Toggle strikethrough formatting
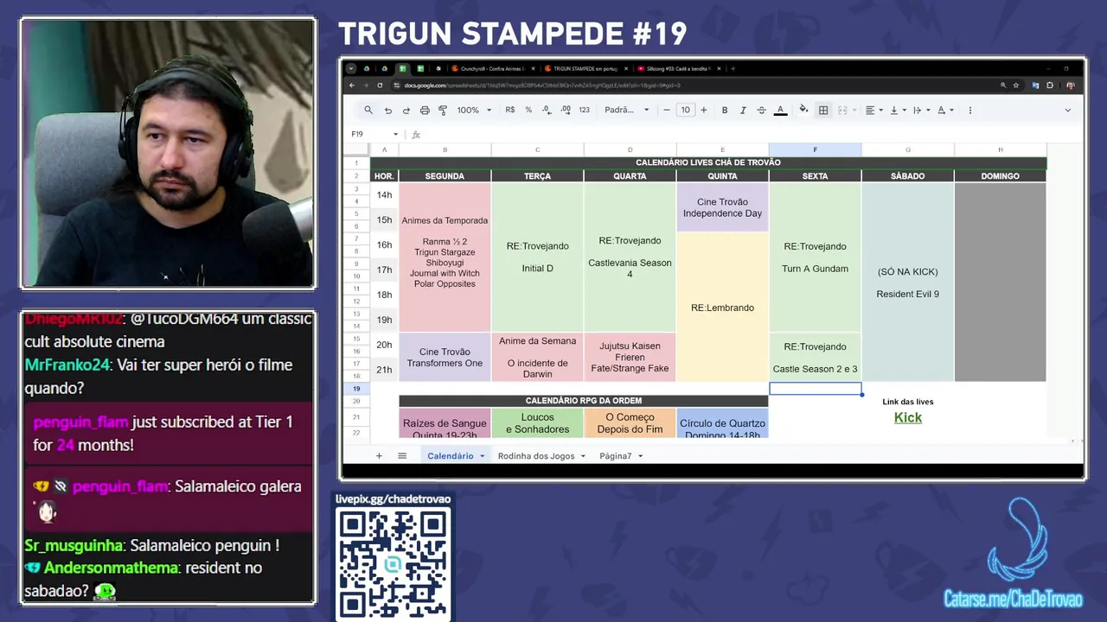Image resolution: width=1107 pixels, height=622 pixels. [761, 110]
